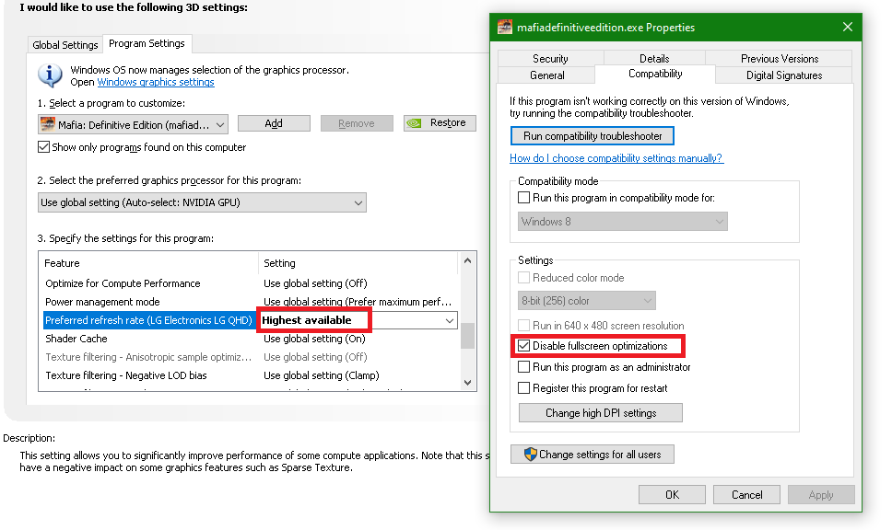Open the 8-bit (256) color dropdown
This screenshot has width=892, height=530.
pos(586,301)
